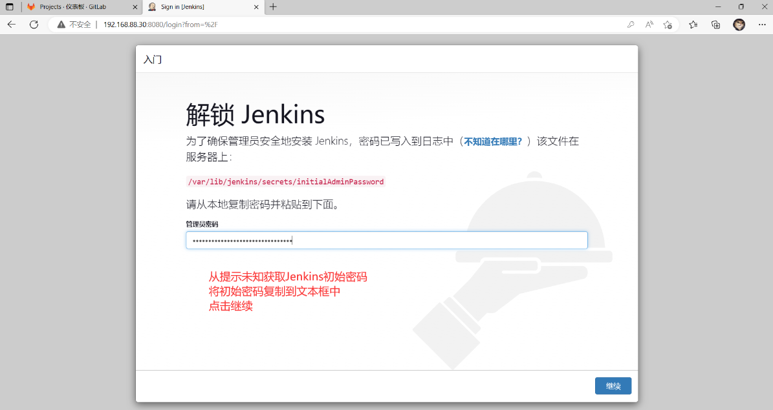Click the 不安全 security label
This screenshot has height=410, width=773.
[x=80, y=25]
